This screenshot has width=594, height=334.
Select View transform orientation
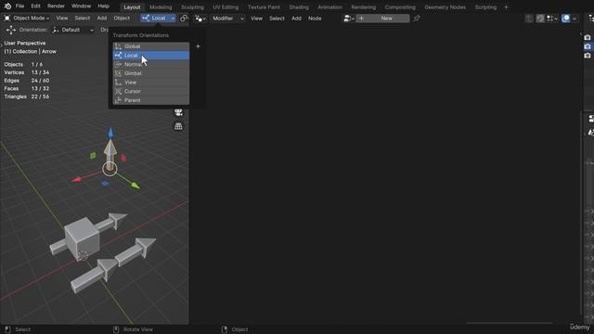[x=151, y=83]
